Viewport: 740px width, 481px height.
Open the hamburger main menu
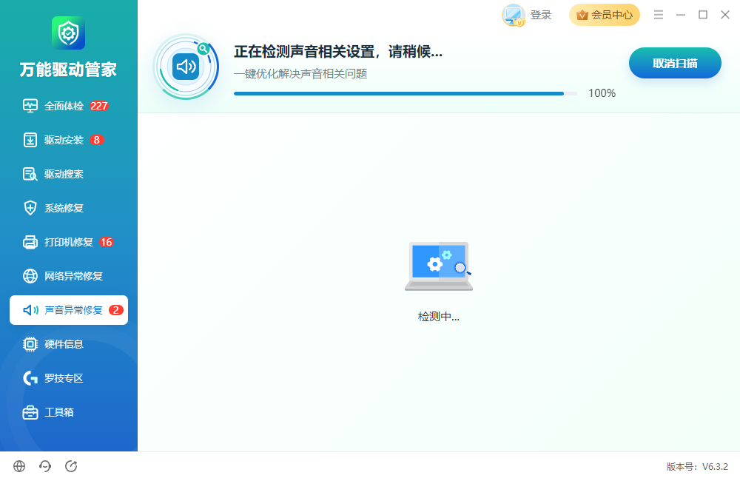(659, 15)
